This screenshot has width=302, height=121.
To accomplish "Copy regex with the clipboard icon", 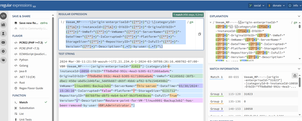I will (199, 34).
